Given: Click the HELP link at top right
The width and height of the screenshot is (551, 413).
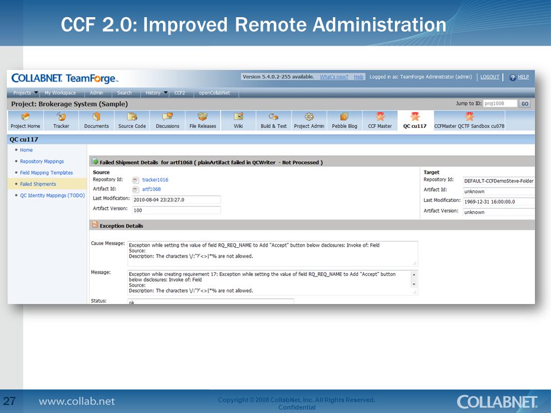Looking at the screenshot, I should (523, 77).
